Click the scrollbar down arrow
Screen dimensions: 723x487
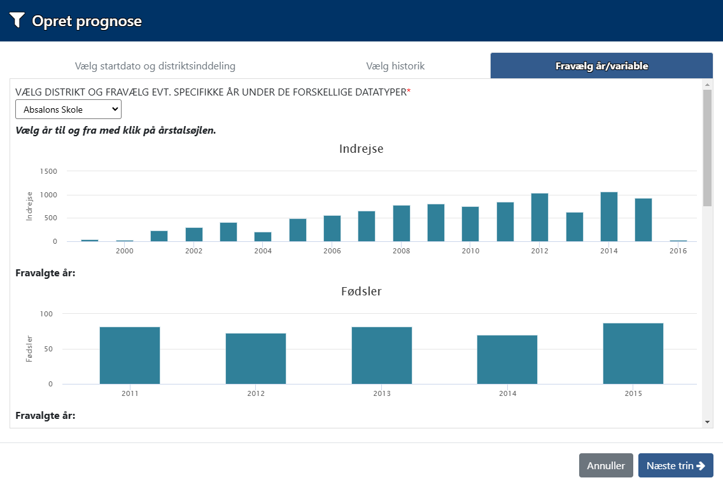(707, 421)
